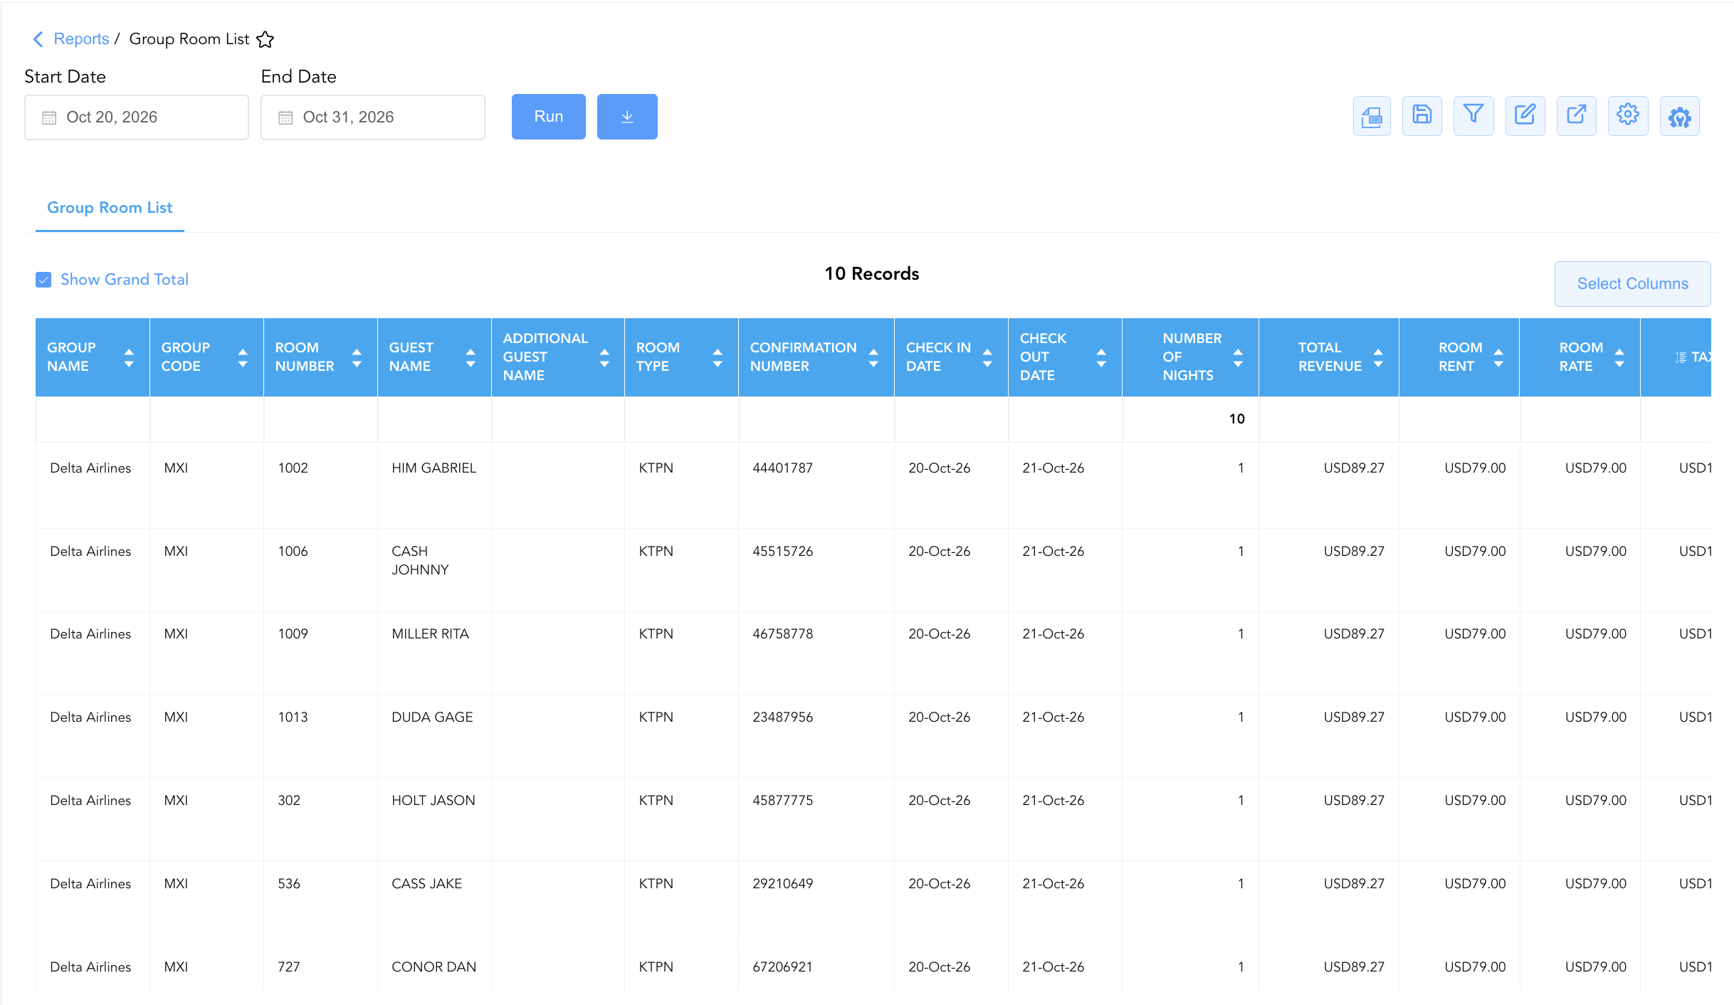1734x1005 pixels.
Task: Open the Select Columns button
Action: pos(1632,283)
